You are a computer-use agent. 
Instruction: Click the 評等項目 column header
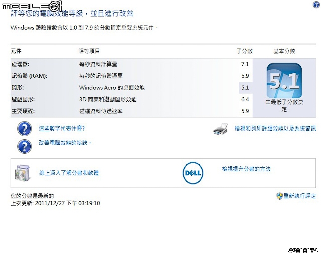click(x=89, y=51)
